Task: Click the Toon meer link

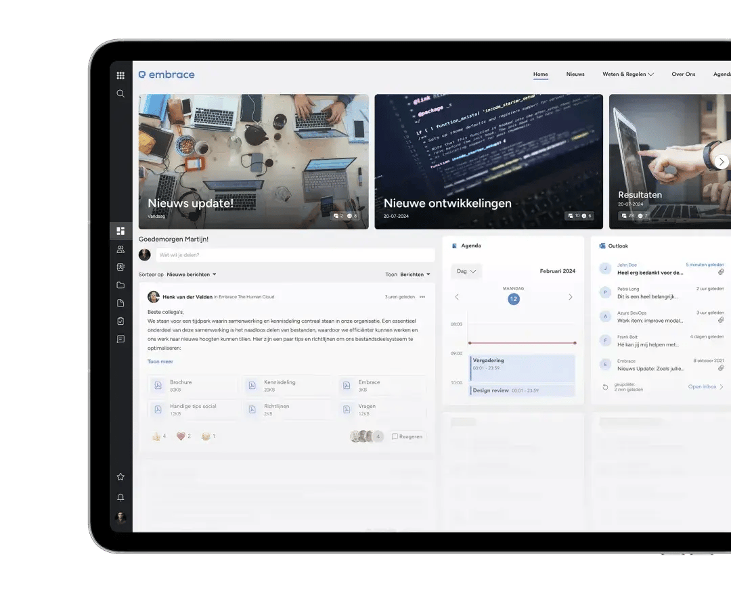Action: click(x=160, y=362)
